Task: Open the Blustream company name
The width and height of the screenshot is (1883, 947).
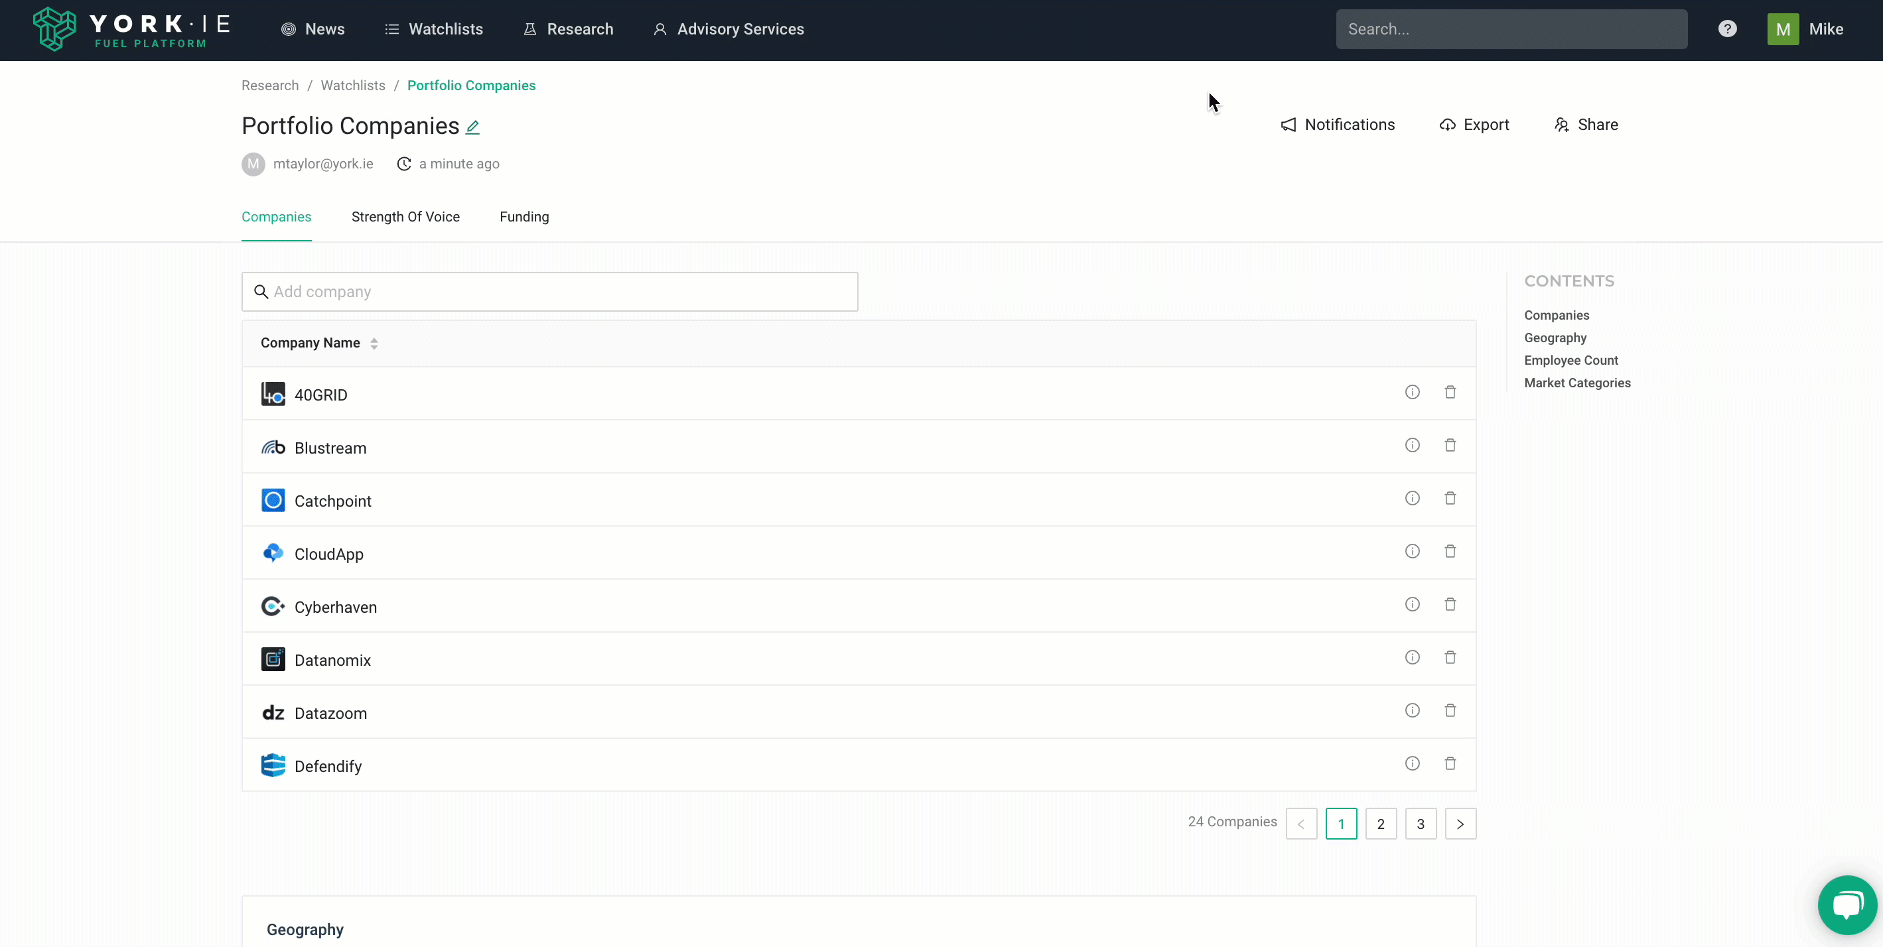Action: (330, 448)
